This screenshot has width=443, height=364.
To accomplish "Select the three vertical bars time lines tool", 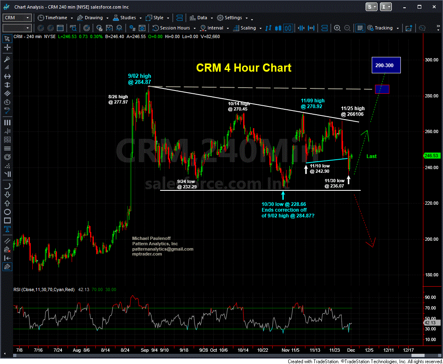I will pos(8,122).
